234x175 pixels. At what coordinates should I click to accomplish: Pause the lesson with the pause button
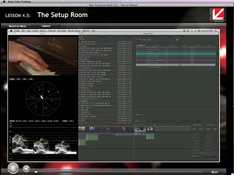(x=13, y=168)
